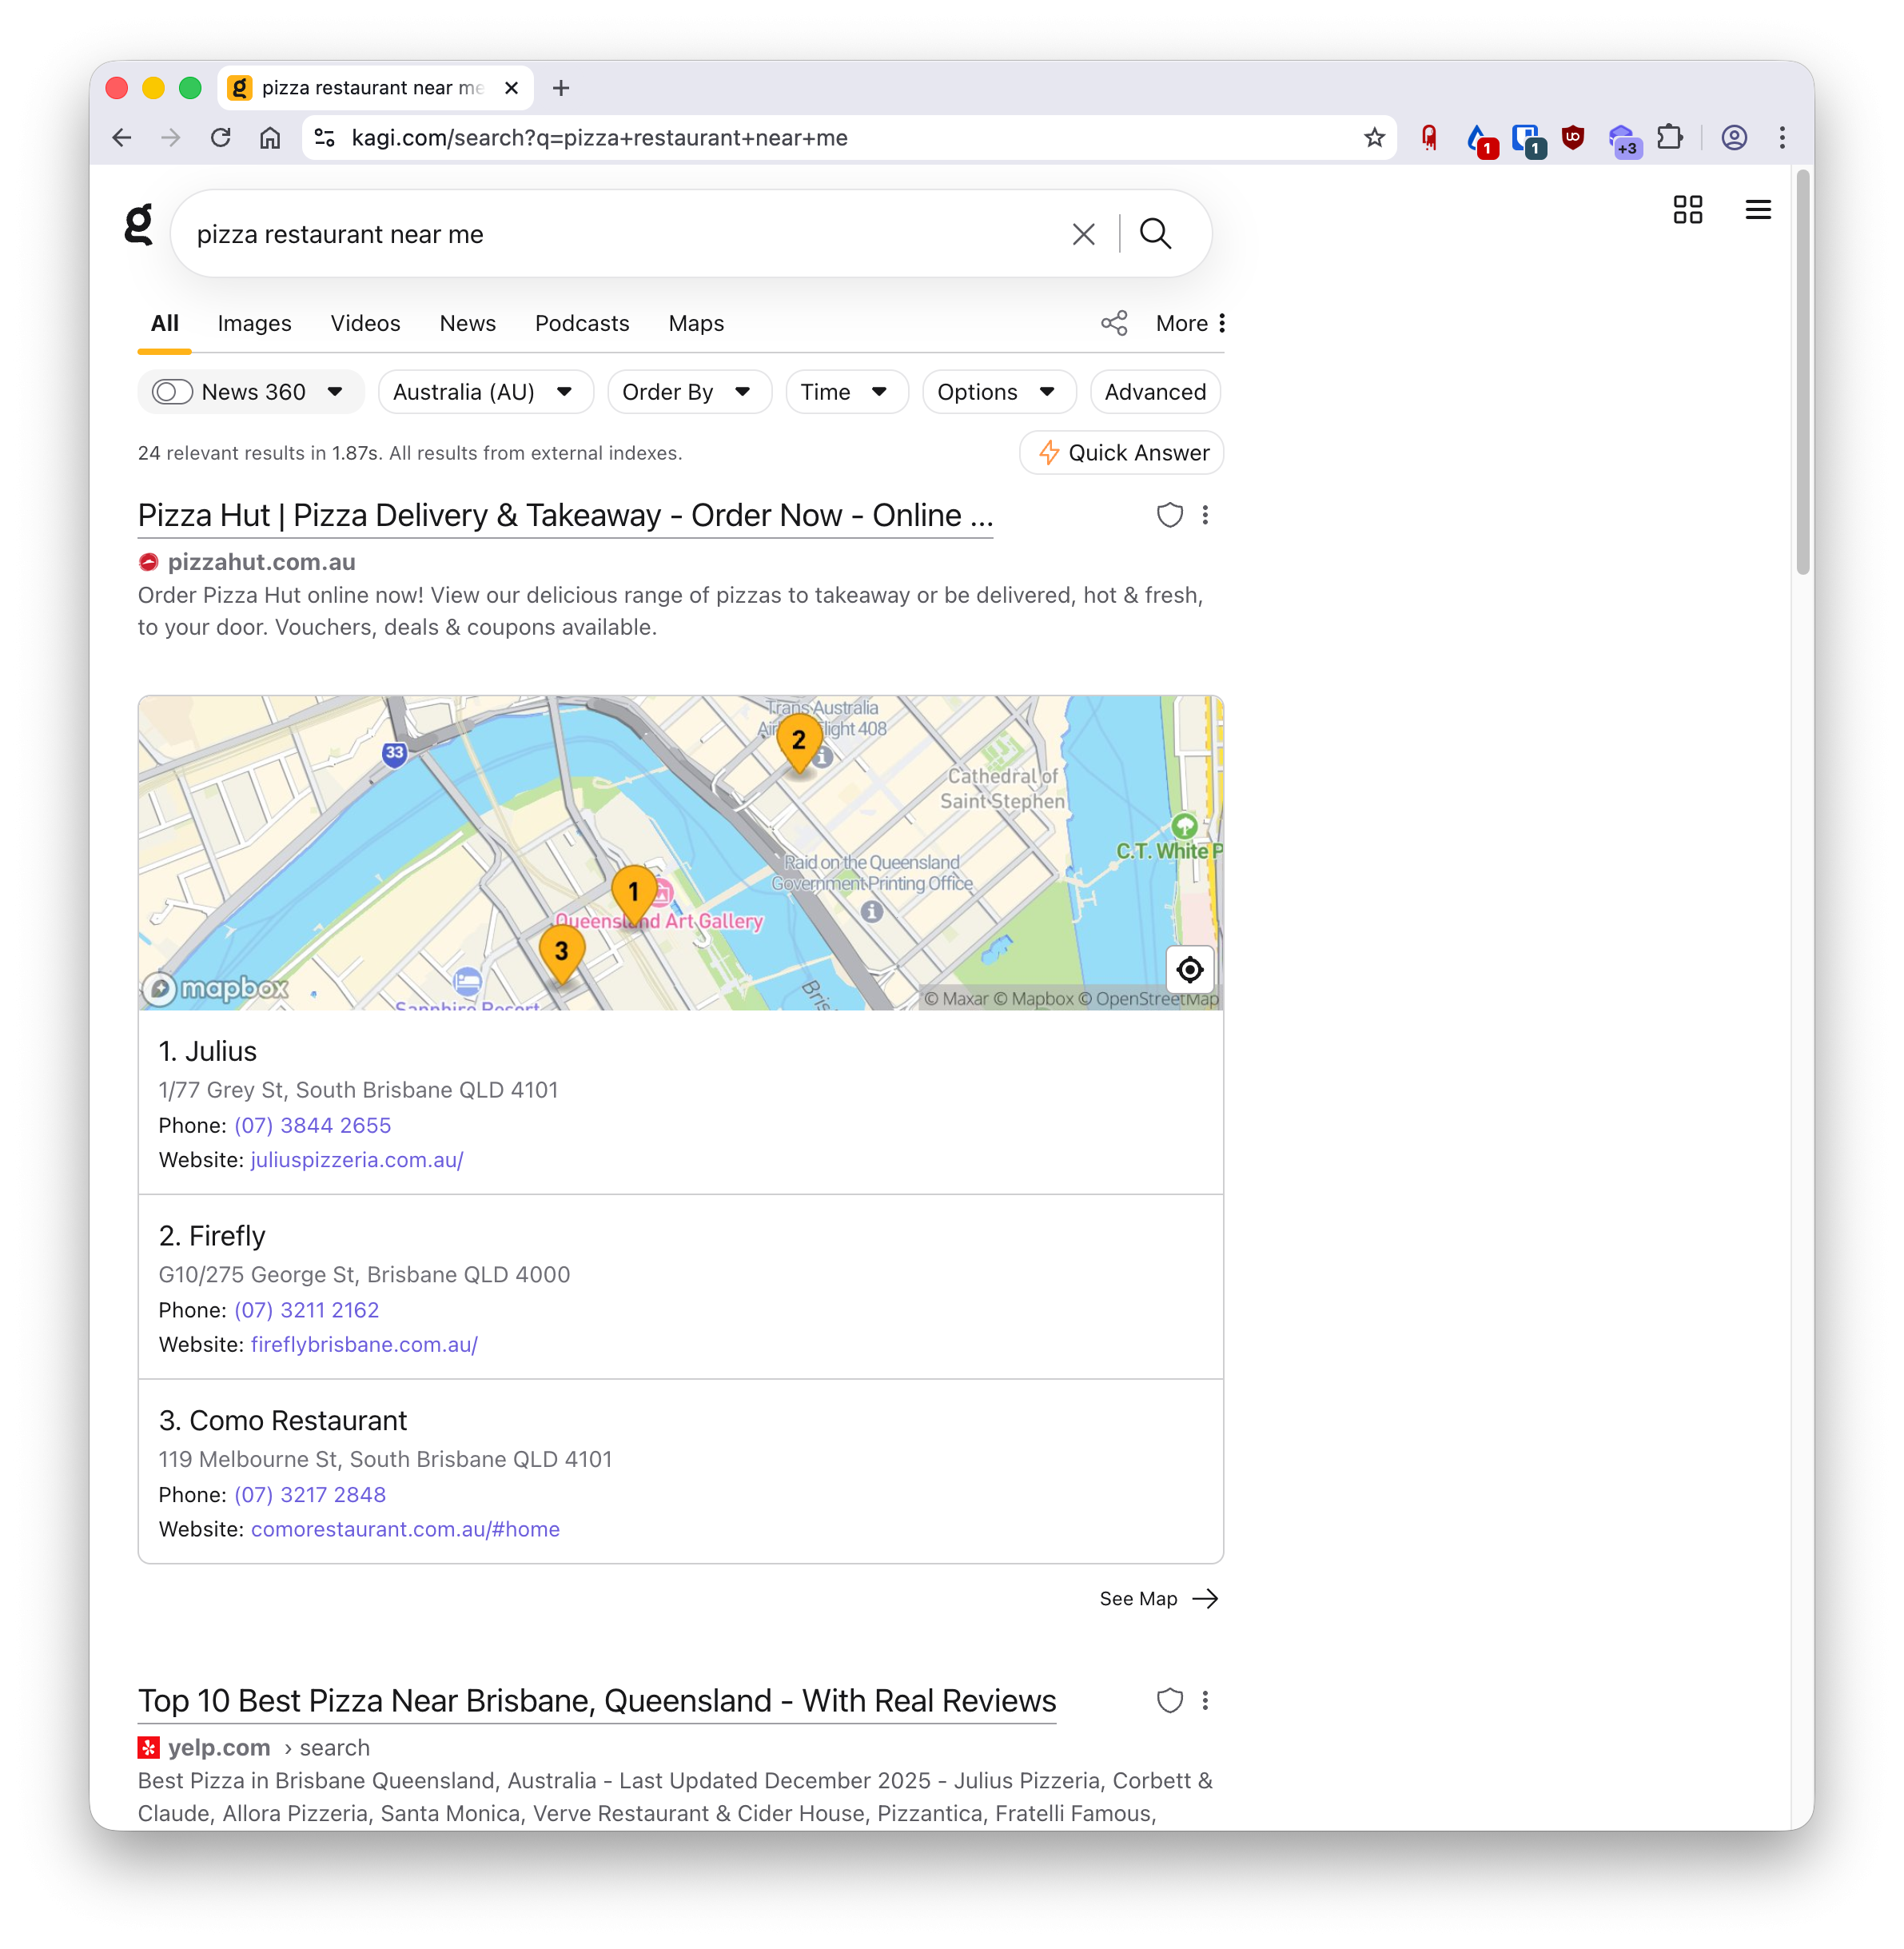This screenshot has height=1949, width=1904.
Task: Open the Australia (AU) region dropdown
Action: click(484, 391)
